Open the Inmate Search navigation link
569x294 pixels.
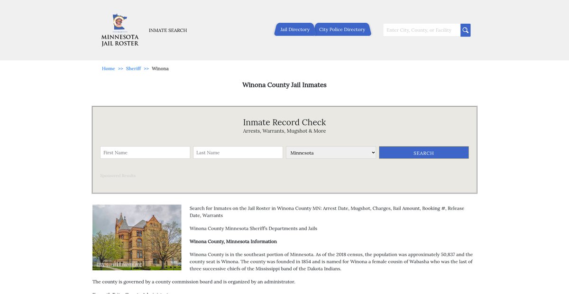click(167, 30)
